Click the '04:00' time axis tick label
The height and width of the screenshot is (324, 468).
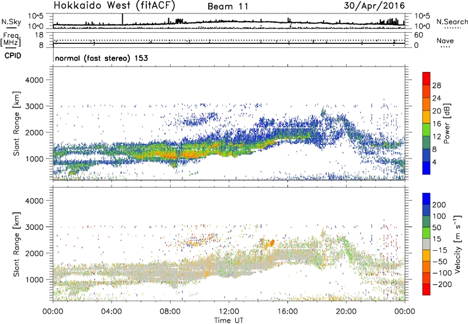[x=112, y=312]
